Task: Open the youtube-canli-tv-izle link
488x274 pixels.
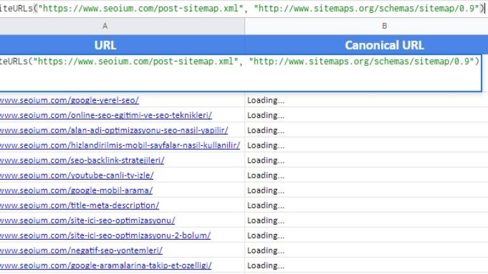Action: pos(76,175)
